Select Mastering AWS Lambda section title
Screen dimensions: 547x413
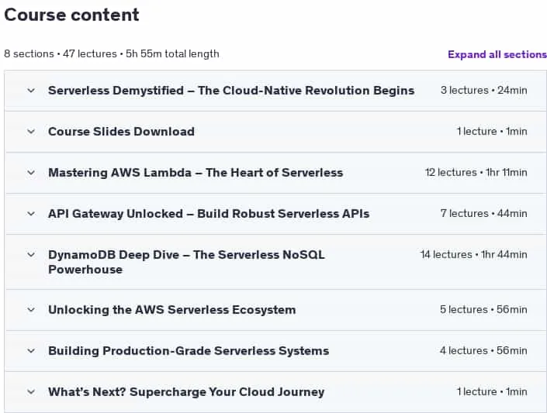(196, 173)
